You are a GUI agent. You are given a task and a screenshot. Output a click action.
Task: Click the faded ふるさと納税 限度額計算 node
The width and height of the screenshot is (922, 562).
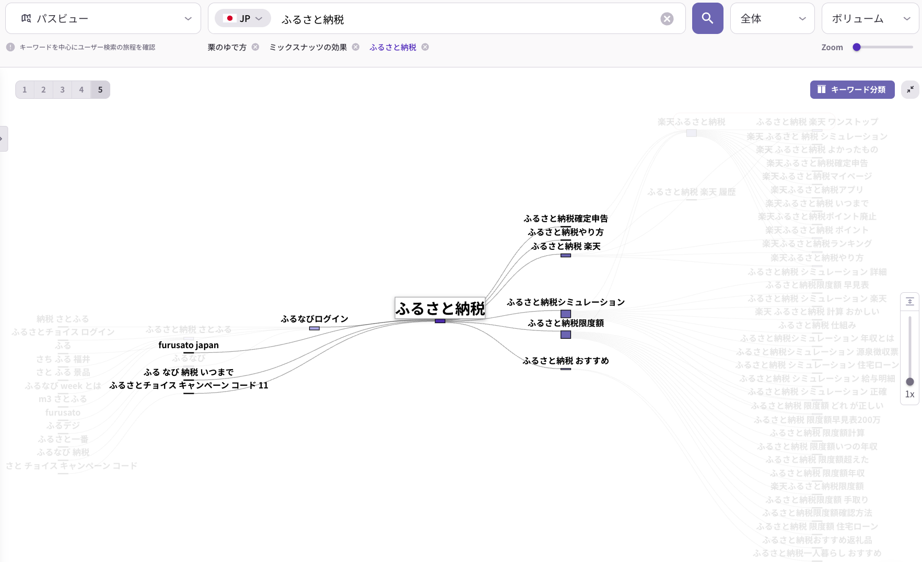pos(817,433)
